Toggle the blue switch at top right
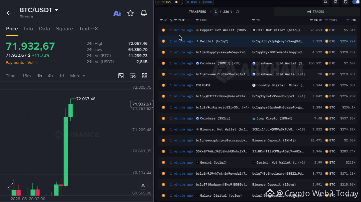The image size is (361, 202). 356,2
